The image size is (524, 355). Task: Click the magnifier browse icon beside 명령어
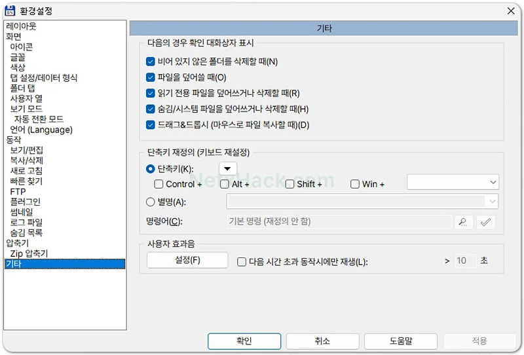(464, 222)
